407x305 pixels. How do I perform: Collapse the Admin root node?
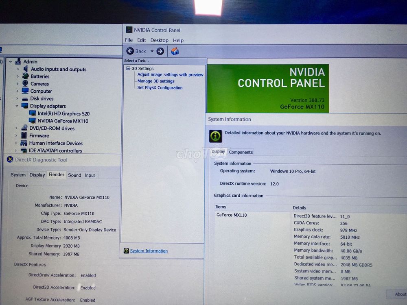pyautogui.click(x=11, y=62)
